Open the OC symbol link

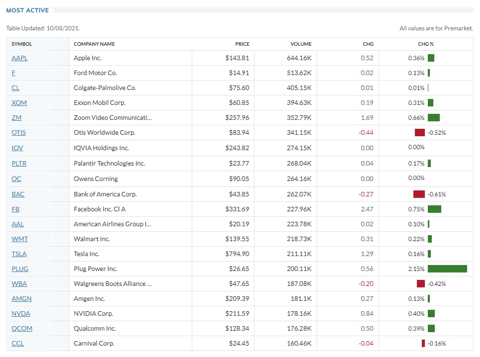(x=16, y=178)
